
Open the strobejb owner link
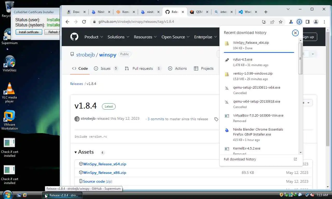click(x=85, y=55)
